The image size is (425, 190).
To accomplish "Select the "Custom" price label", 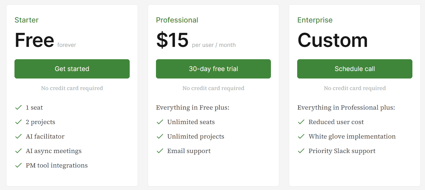I will click(x=333, y=40).
